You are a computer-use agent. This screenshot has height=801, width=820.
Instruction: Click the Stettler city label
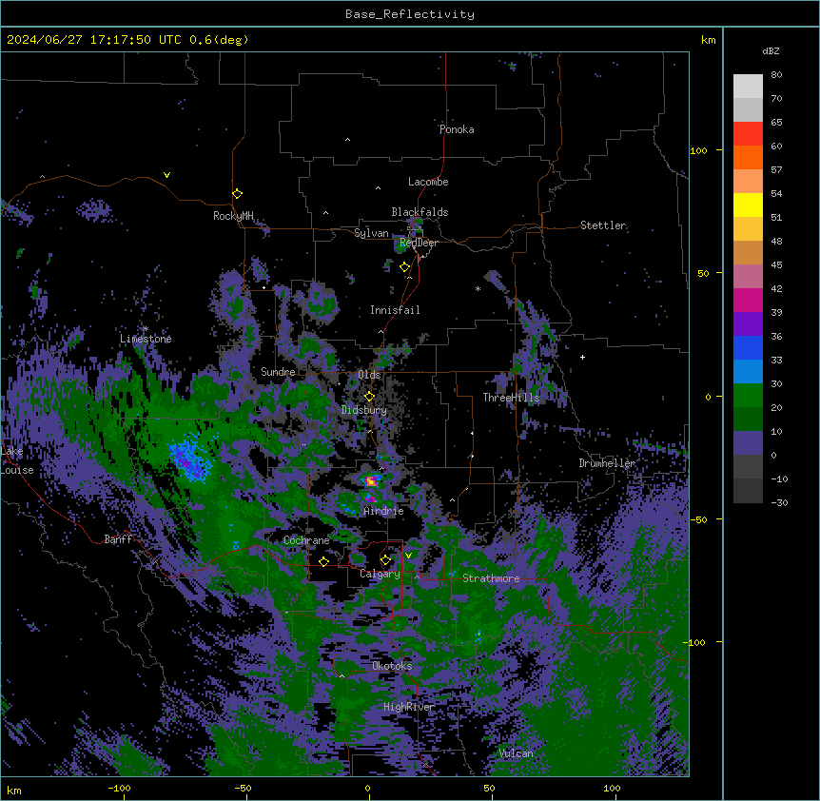pyautogui.click(x=603, y=225)
